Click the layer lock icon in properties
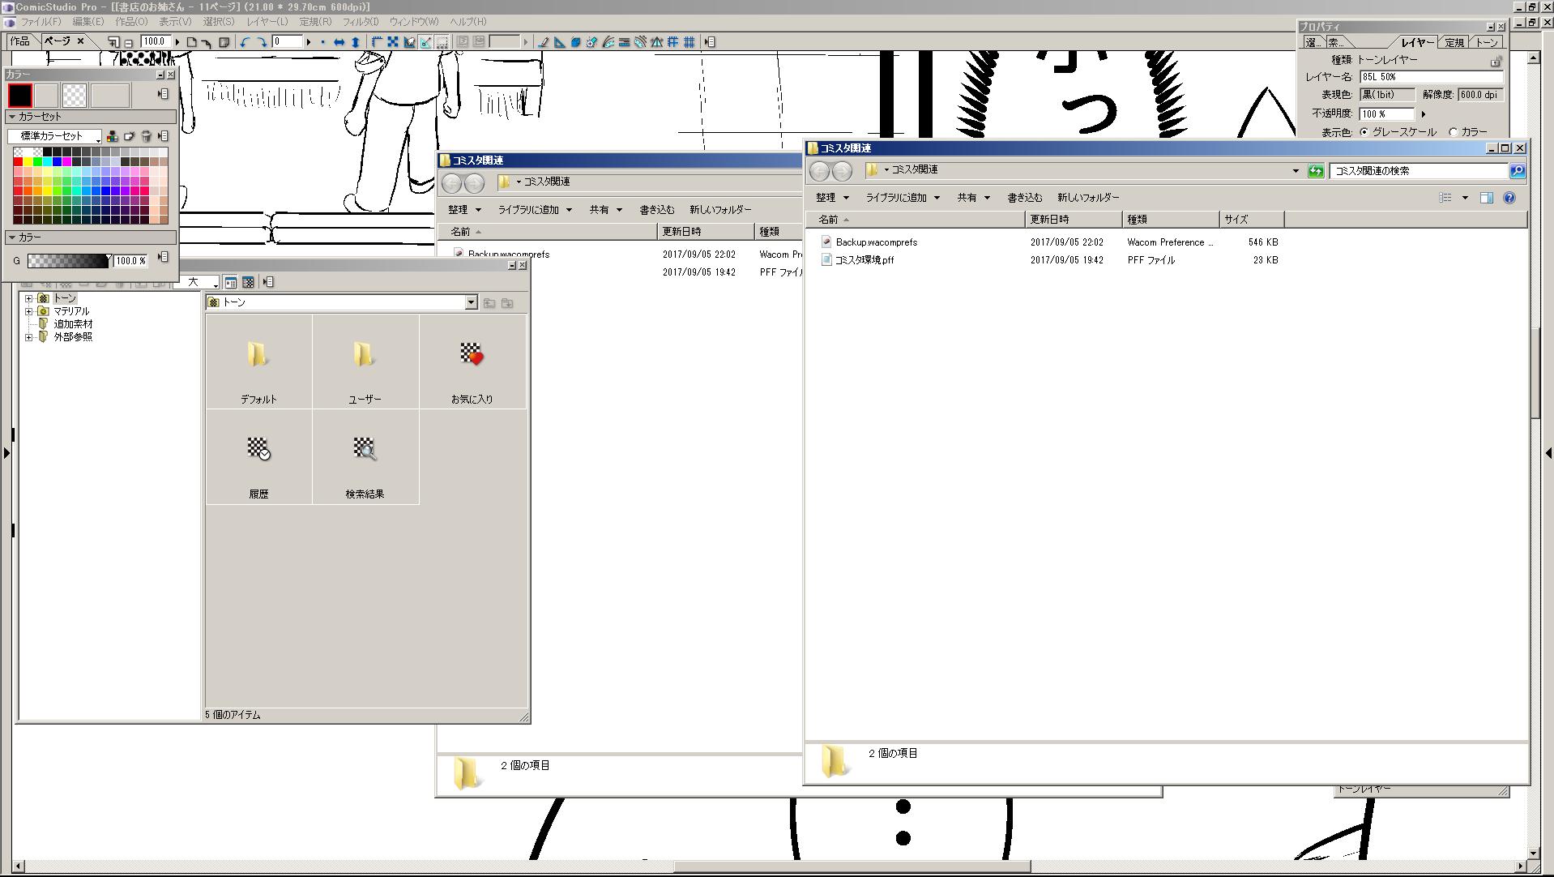Screen dimensions: 1554x877 tap(1495, 61)
